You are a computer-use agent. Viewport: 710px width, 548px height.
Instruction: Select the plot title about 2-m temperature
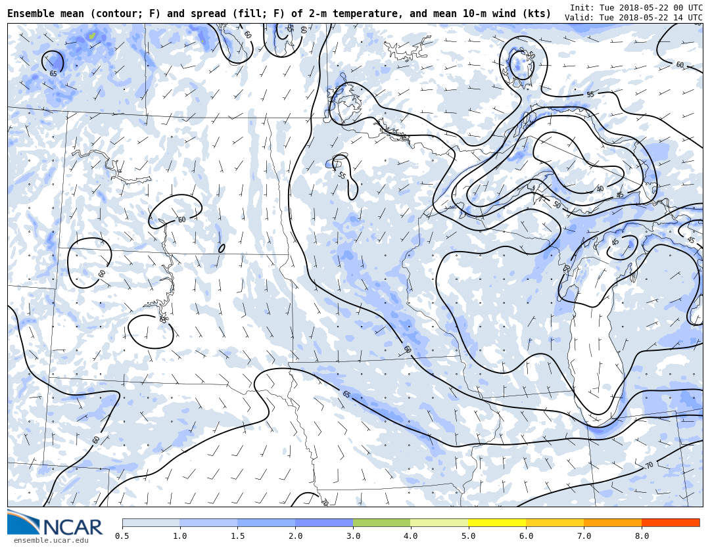279,14
